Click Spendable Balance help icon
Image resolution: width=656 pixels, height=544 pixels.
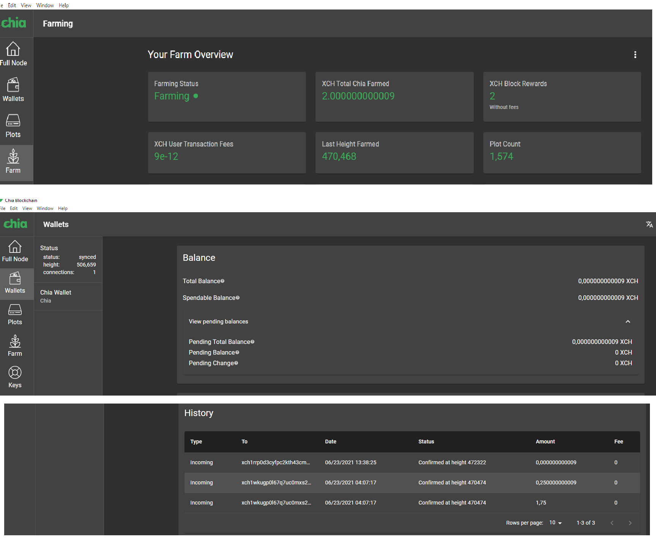tap(238, 298)
